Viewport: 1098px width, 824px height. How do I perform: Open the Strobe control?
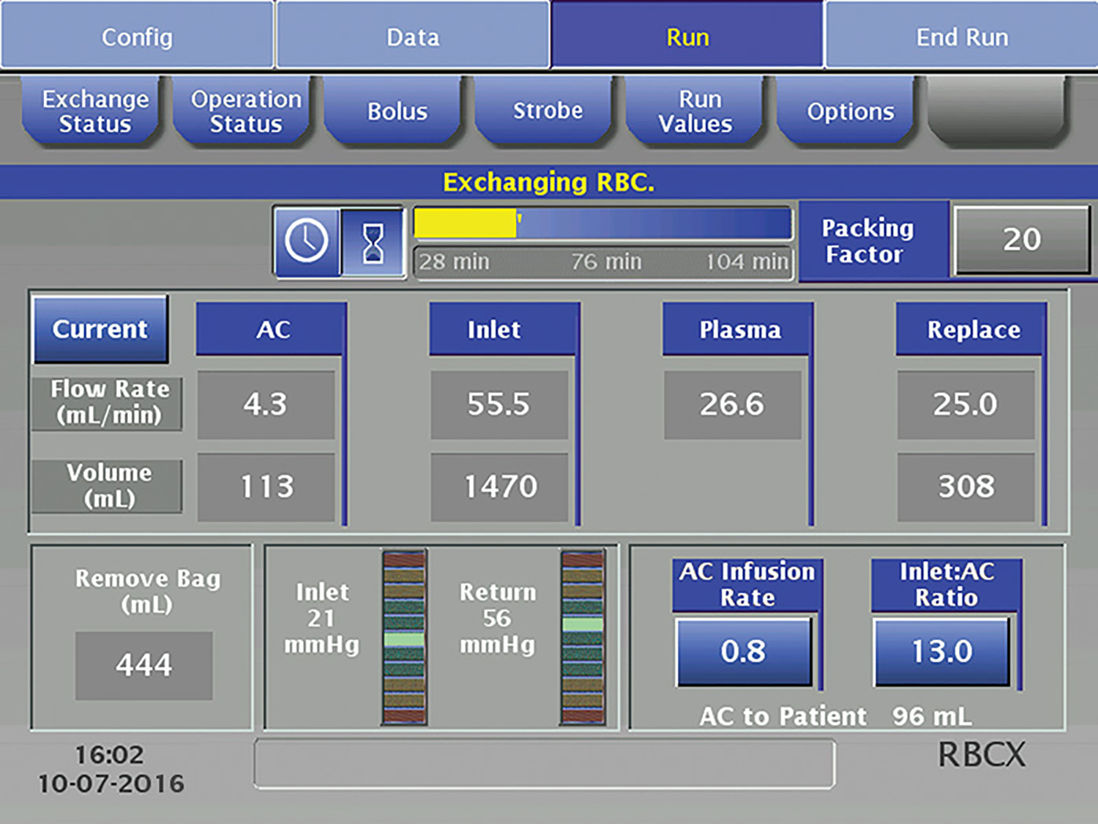point(545,111)
